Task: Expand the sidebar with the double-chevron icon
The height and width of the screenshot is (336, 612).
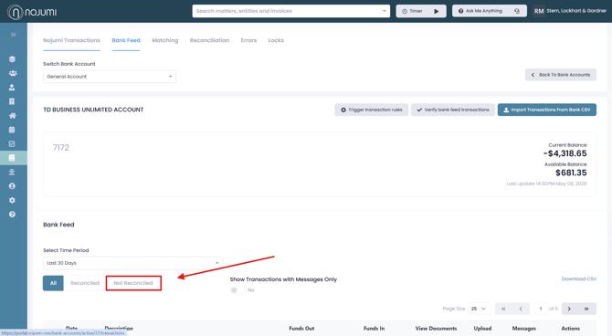Action: (14, 35)
